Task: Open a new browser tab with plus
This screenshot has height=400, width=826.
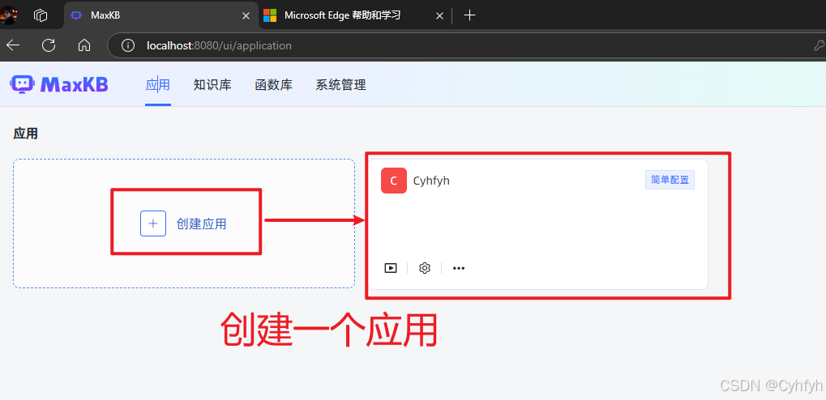Action: 469,15
